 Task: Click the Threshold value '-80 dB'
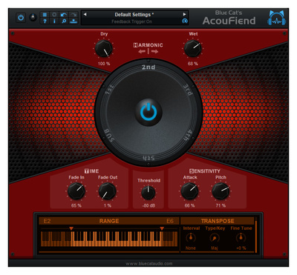click(x=148, y=205)
